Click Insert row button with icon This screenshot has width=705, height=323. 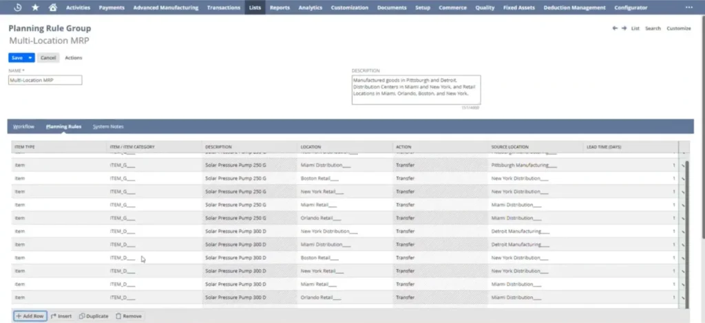click(61, 316)
